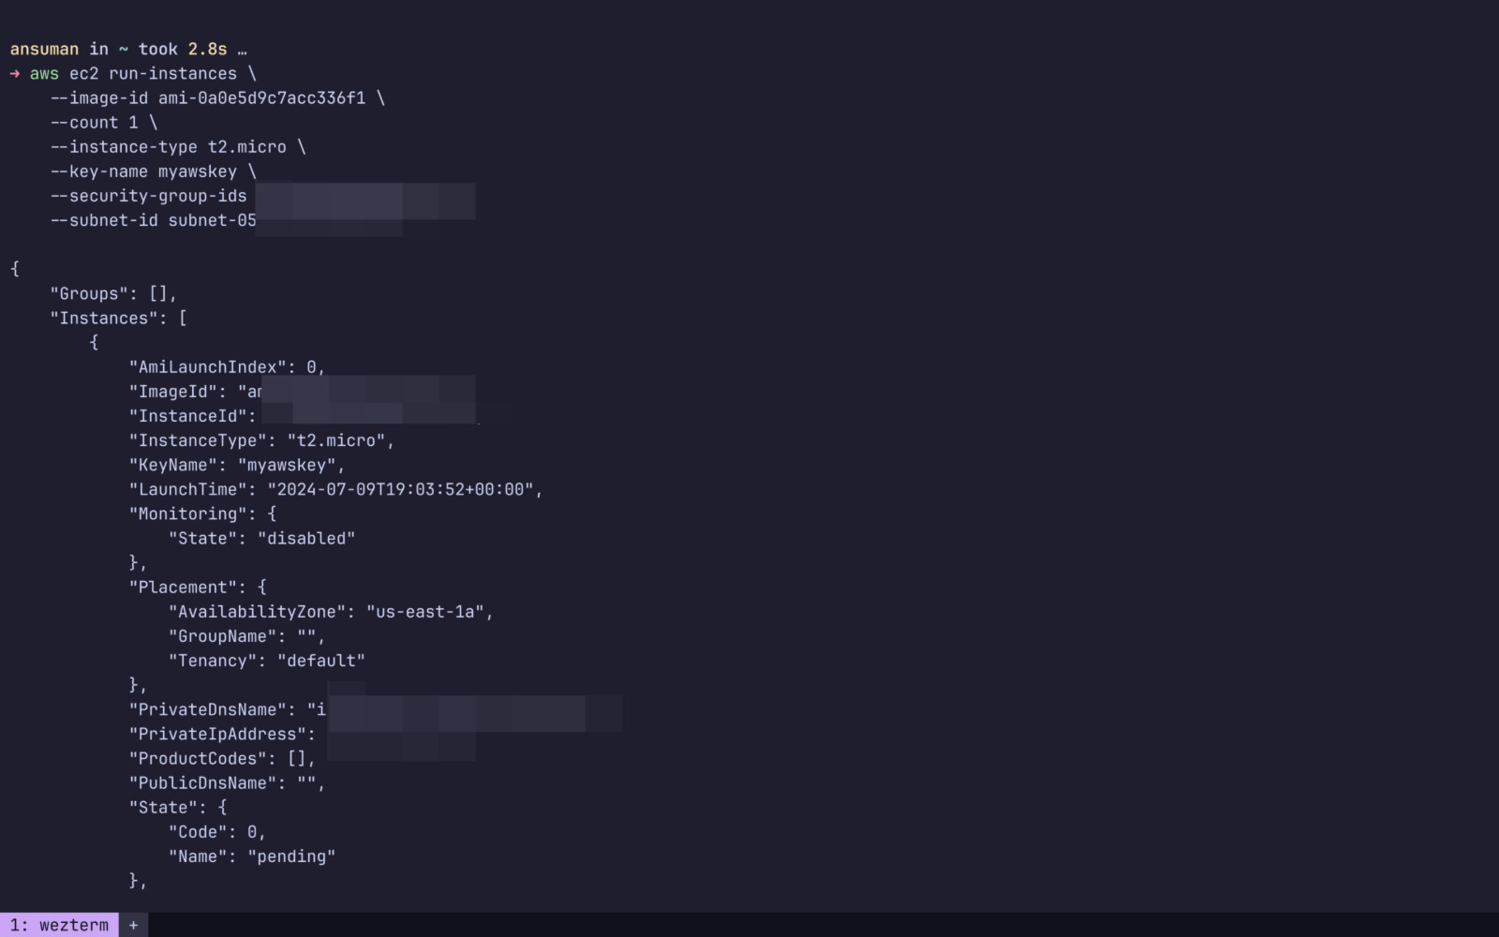Image resolution: width=1499 pixels, height=937 pixels.
Task: Click the redacted --security-group-ids value
Action: (x=365, y=199)
